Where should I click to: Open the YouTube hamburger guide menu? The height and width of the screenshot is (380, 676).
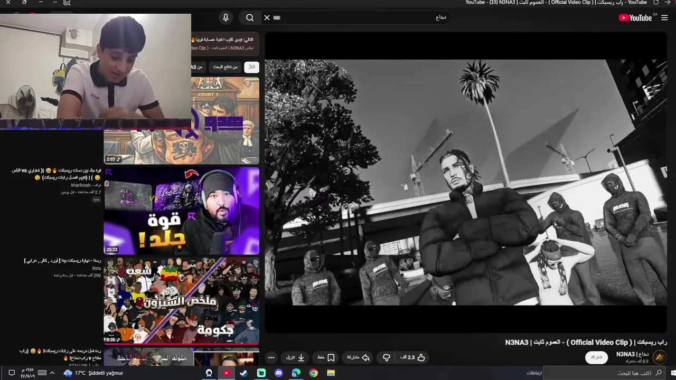point(664,17)
